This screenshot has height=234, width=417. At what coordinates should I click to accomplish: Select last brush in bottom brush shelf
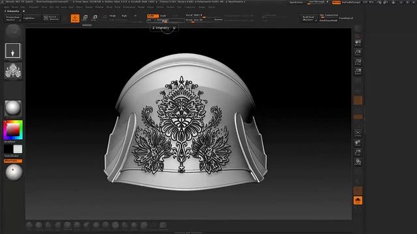coord(163,226)
